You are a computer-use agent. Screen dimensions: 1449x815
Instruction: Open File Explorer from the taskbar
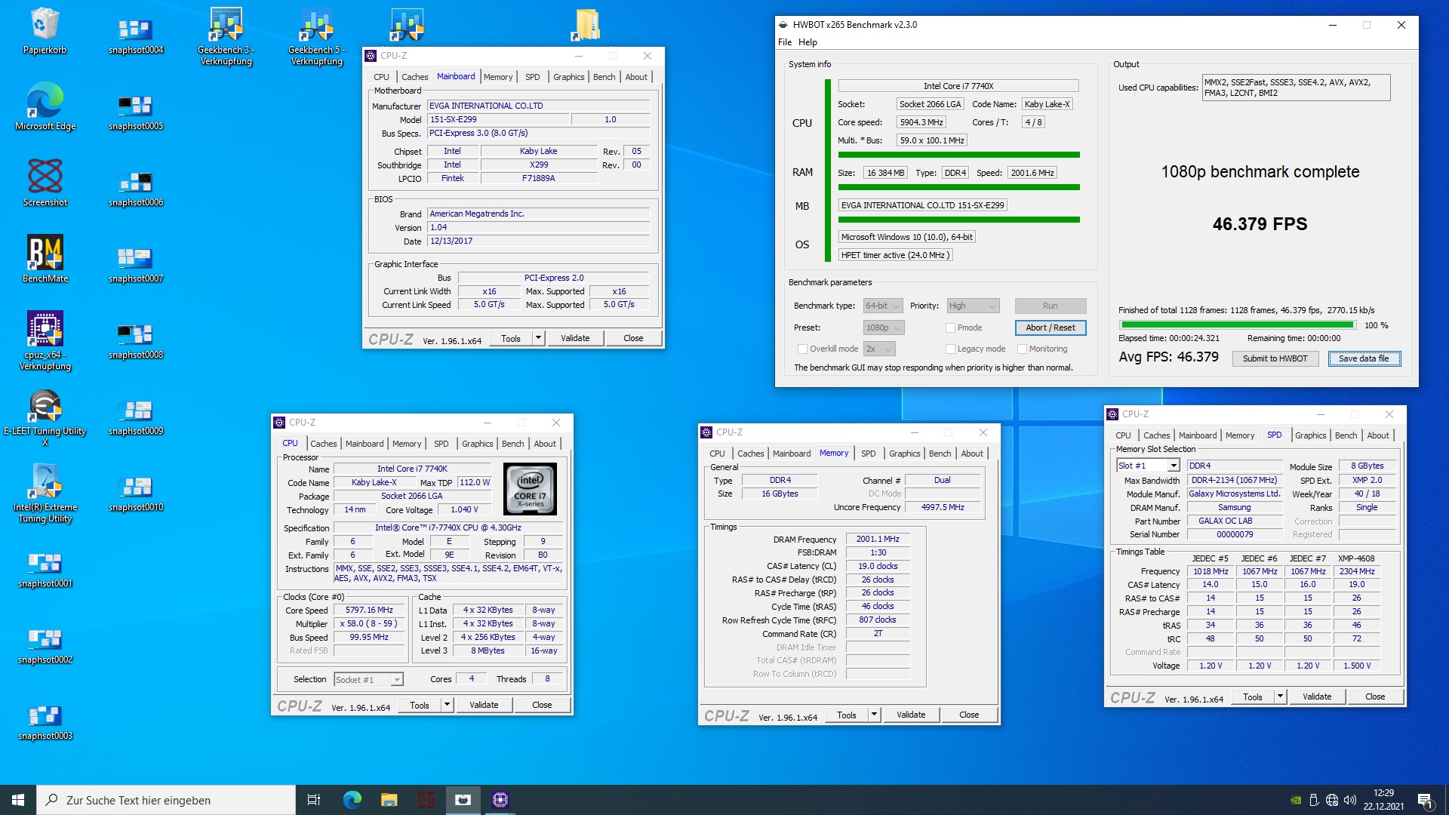[389, 800]
